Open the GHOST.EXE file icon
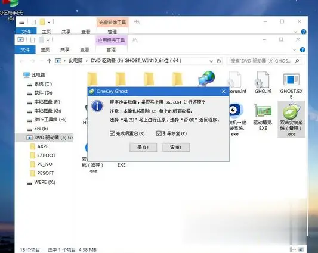The width and height of the screenshot is (318, 253). (291, 85)
